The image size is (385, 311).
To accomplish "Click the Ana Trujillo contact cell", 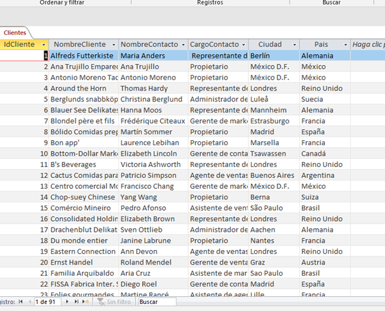I will (153, 67).
